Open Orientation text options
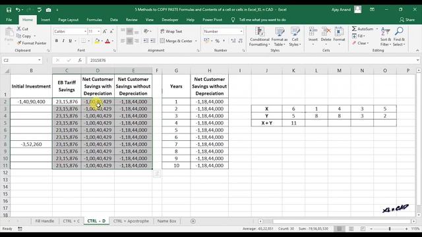422x237 pixels. pyautogui.click(x=147, y=32)
